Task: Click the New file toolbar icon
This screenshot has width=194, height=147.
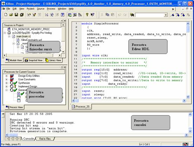Action: 6,15
